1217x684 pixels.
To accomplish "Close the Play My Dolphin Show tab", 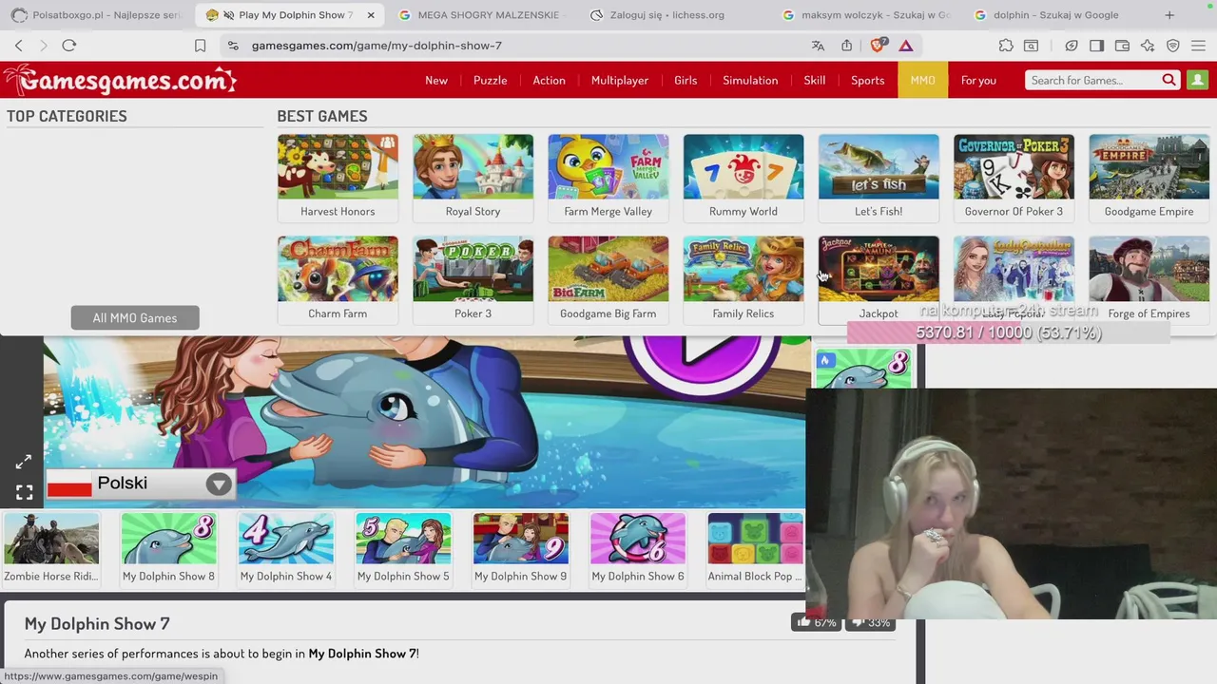I will 371,15.
